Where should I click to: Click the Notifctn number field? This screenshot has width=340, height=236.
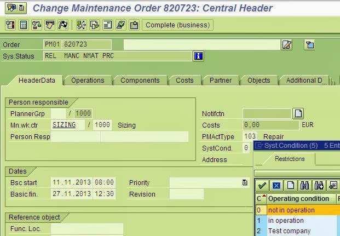267,114
